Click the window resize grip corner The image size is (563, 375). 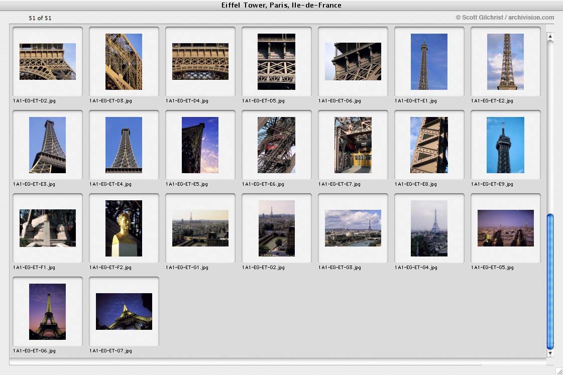click(559, 371)
